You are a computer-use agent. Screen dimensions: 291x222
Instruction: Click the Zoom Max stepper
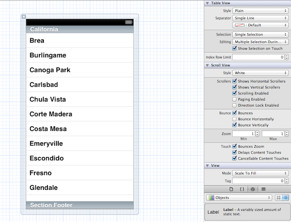(287, 134)
